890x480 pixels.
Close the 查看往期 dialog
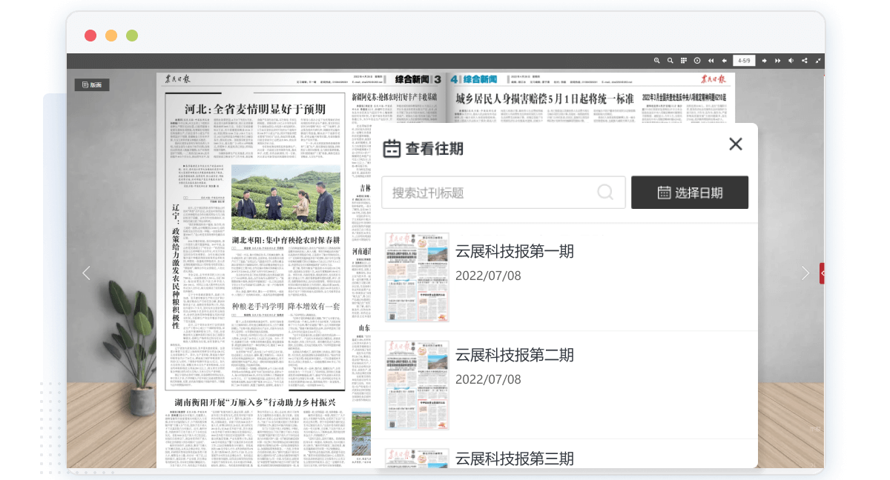(735, 144)
